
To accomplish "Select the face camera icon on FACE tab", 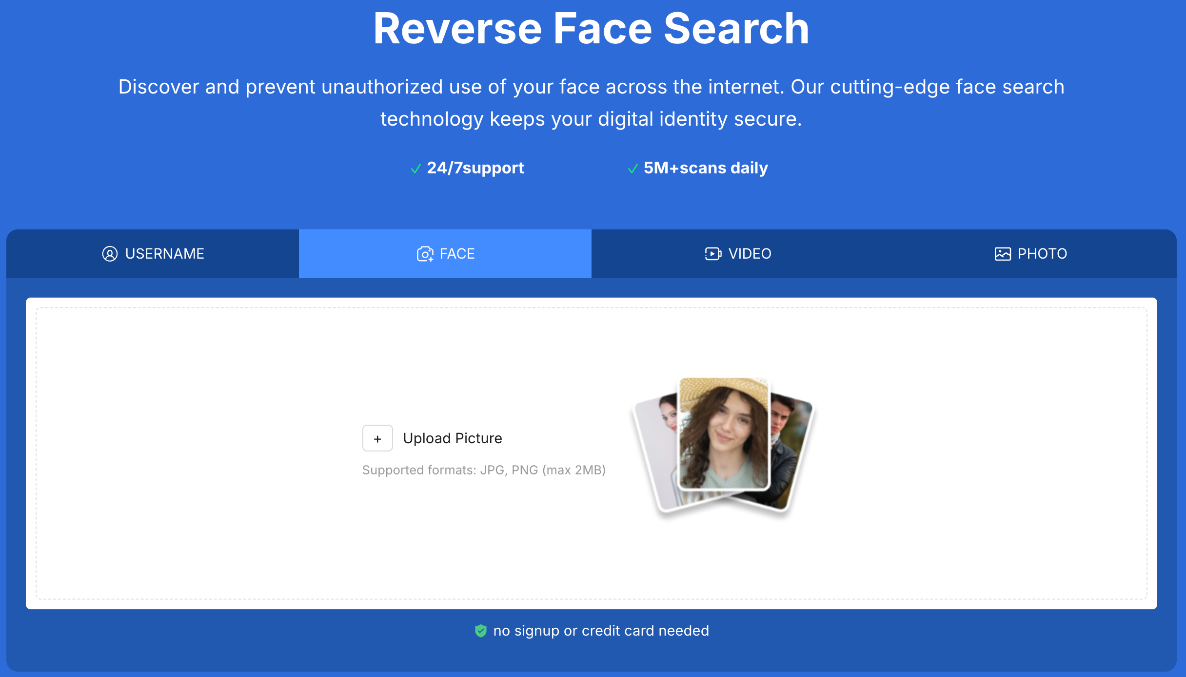I will click(x=424, y=254).
